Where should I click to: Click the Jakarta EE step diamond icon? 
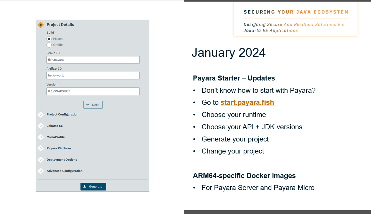tap(40, 126)
